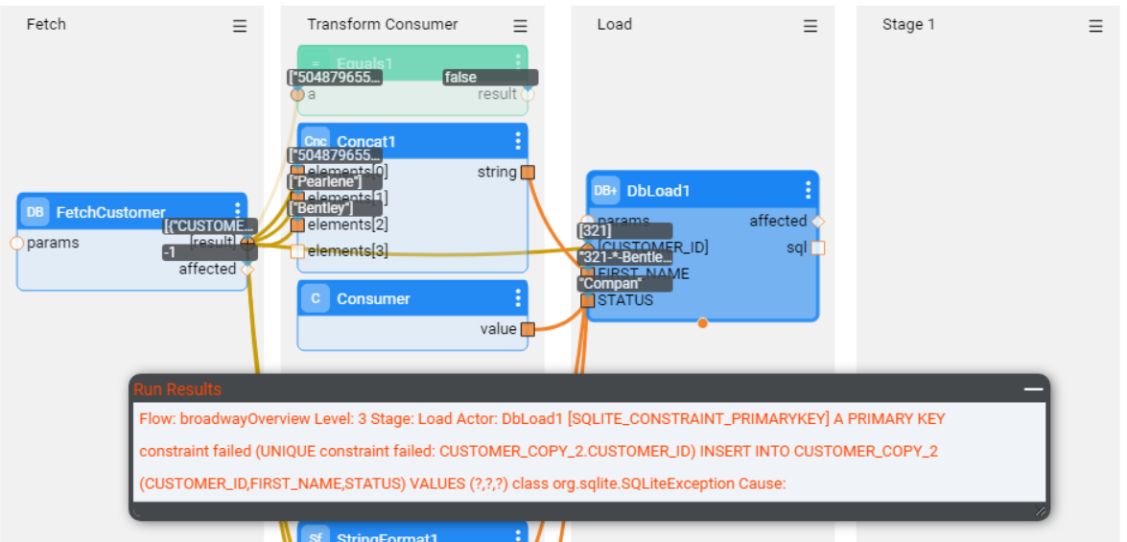The width and height of the screenshot is (1127, 542).
Task: Click the orange dot below DbLoad1
Action: [x=703, y=323]
